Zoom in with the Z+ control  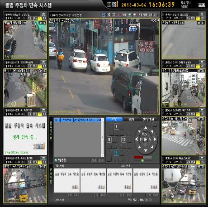coord(146,134)
